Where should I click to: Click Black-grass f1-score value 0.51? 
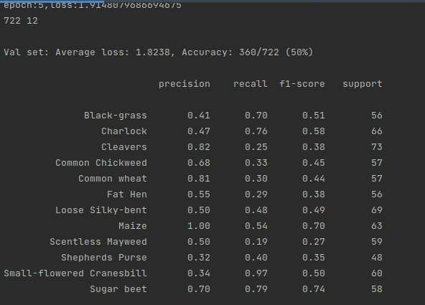(314, 116)
